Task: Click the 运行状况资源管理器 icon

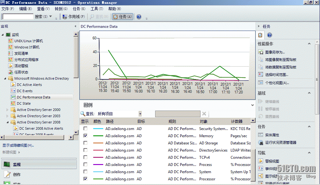Action: [261, 142]
